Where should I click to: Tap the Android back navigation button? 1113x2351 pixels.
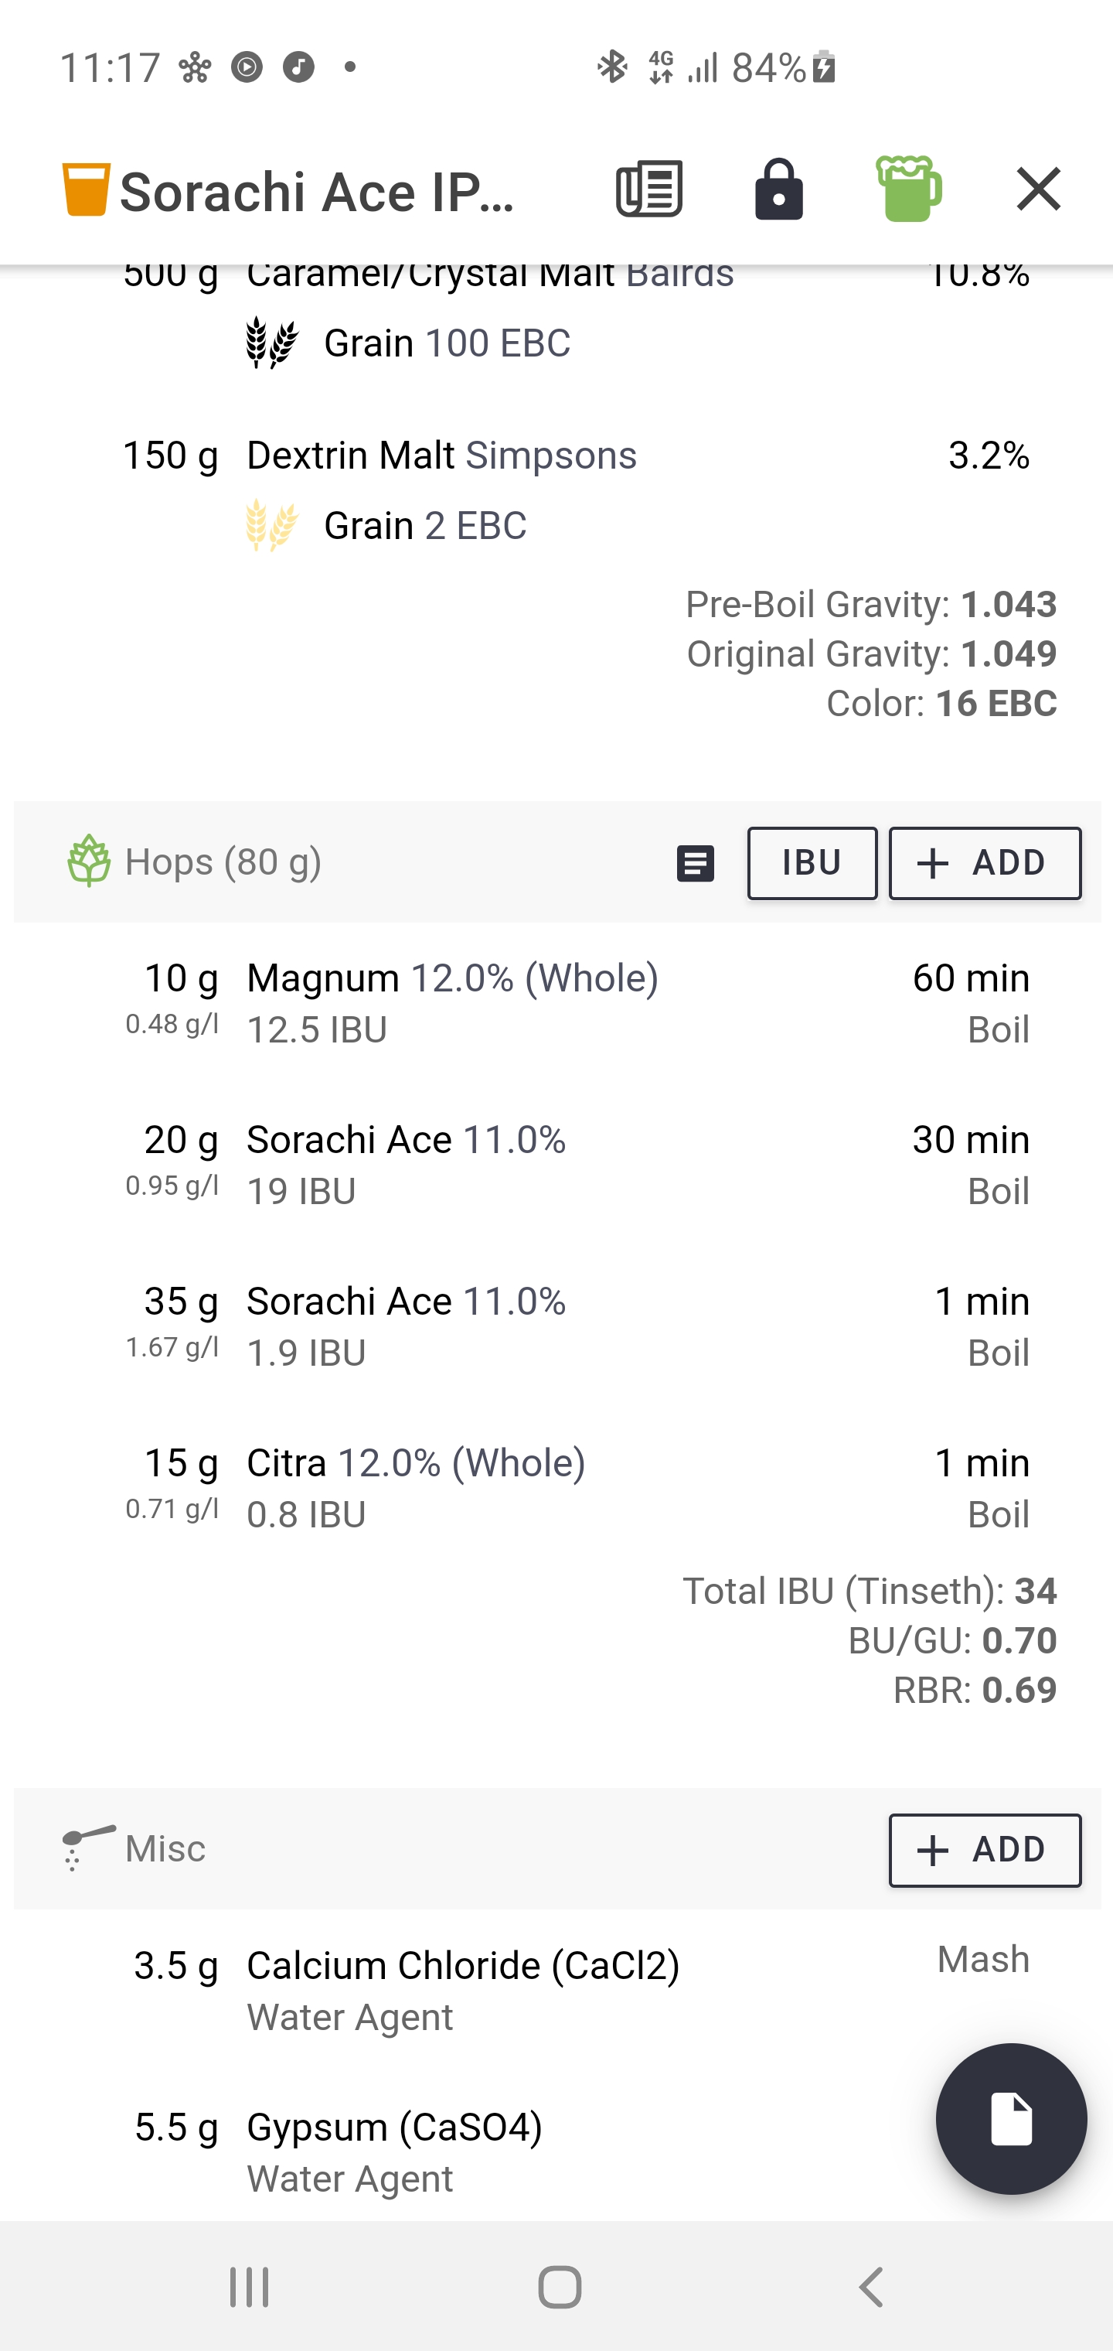[871, 2287]
